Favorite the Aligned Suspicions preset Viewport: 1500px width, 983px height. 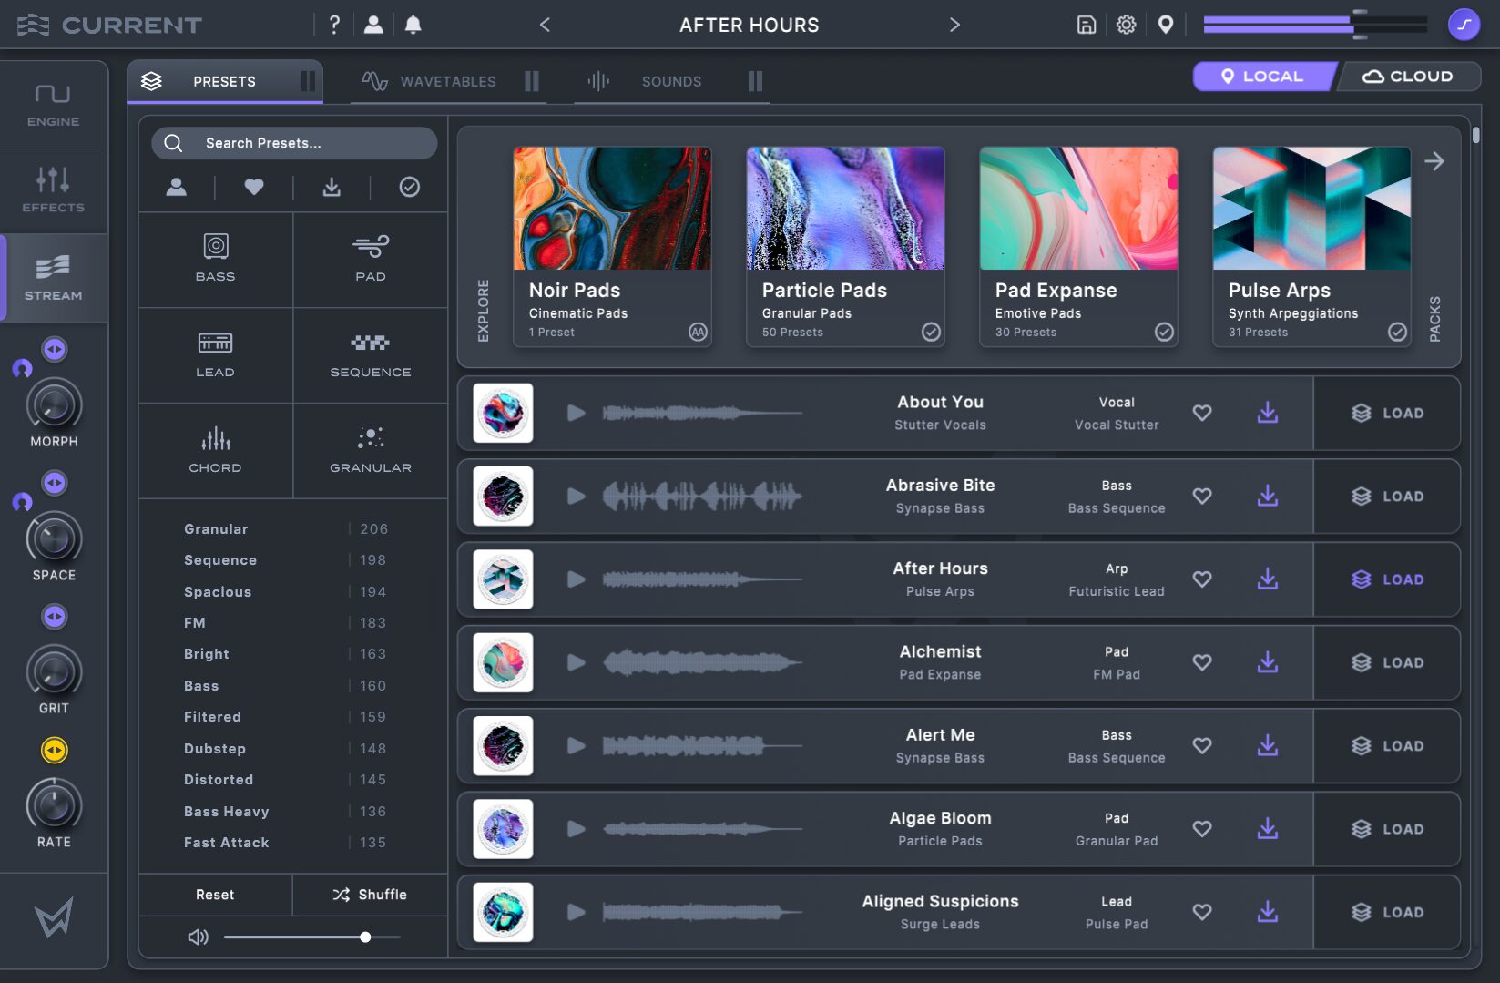click(1202, 911)
